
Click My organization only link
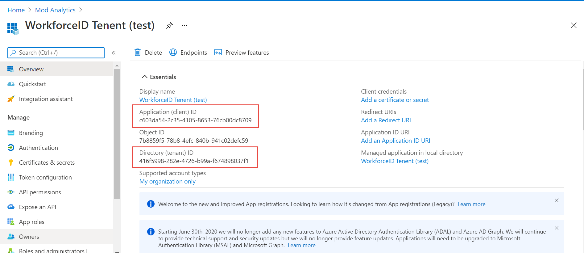(x=168, y=181)
